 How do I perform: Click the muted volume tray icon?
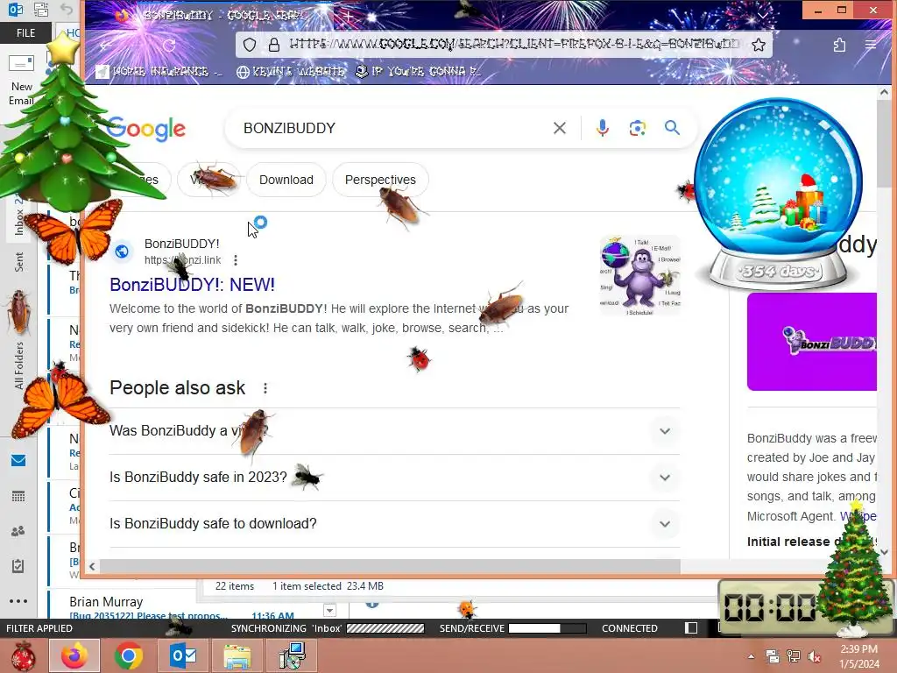pos(815,656)
